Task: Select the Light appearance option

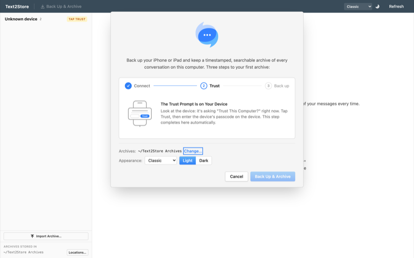Action: [x=188, y=160]
